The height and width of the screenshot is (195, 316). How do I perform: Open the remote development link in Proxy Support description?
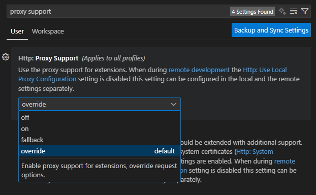pos(199,70)
